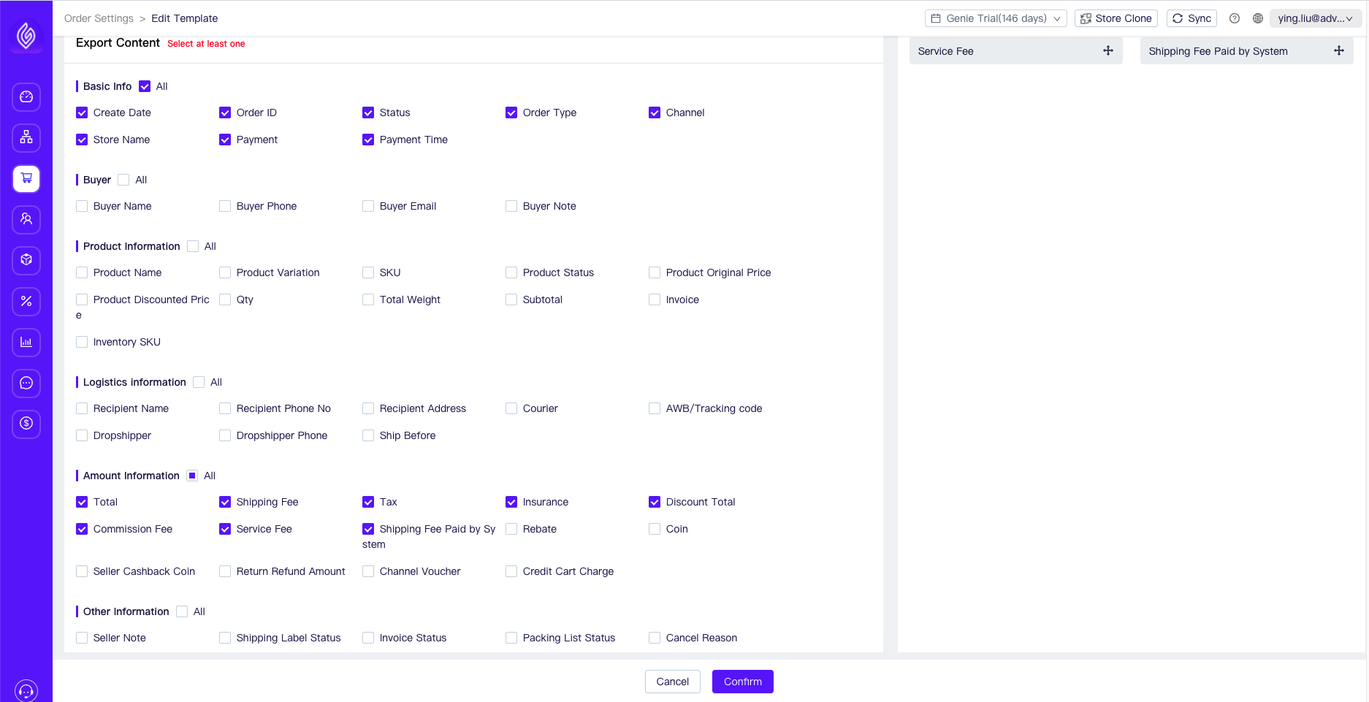Check the Courier checkbox

point(511,408)
